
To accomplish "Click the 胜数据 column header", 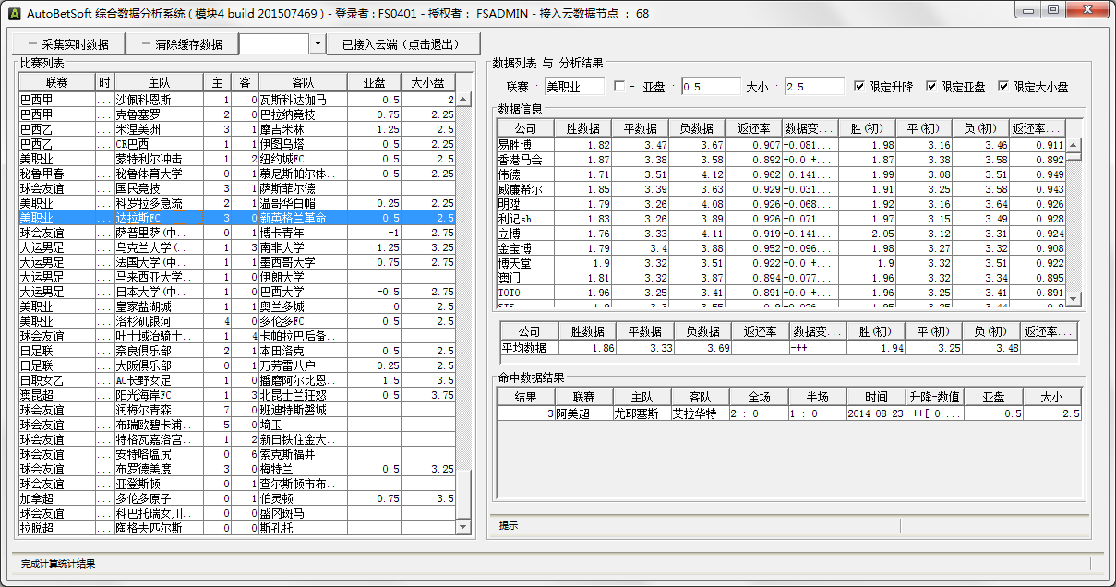I will pos(586,128).
